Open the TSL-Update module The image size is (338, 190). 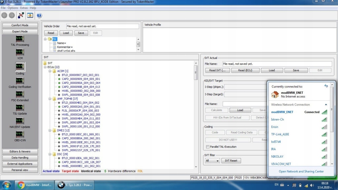click(x=20, y=108)
